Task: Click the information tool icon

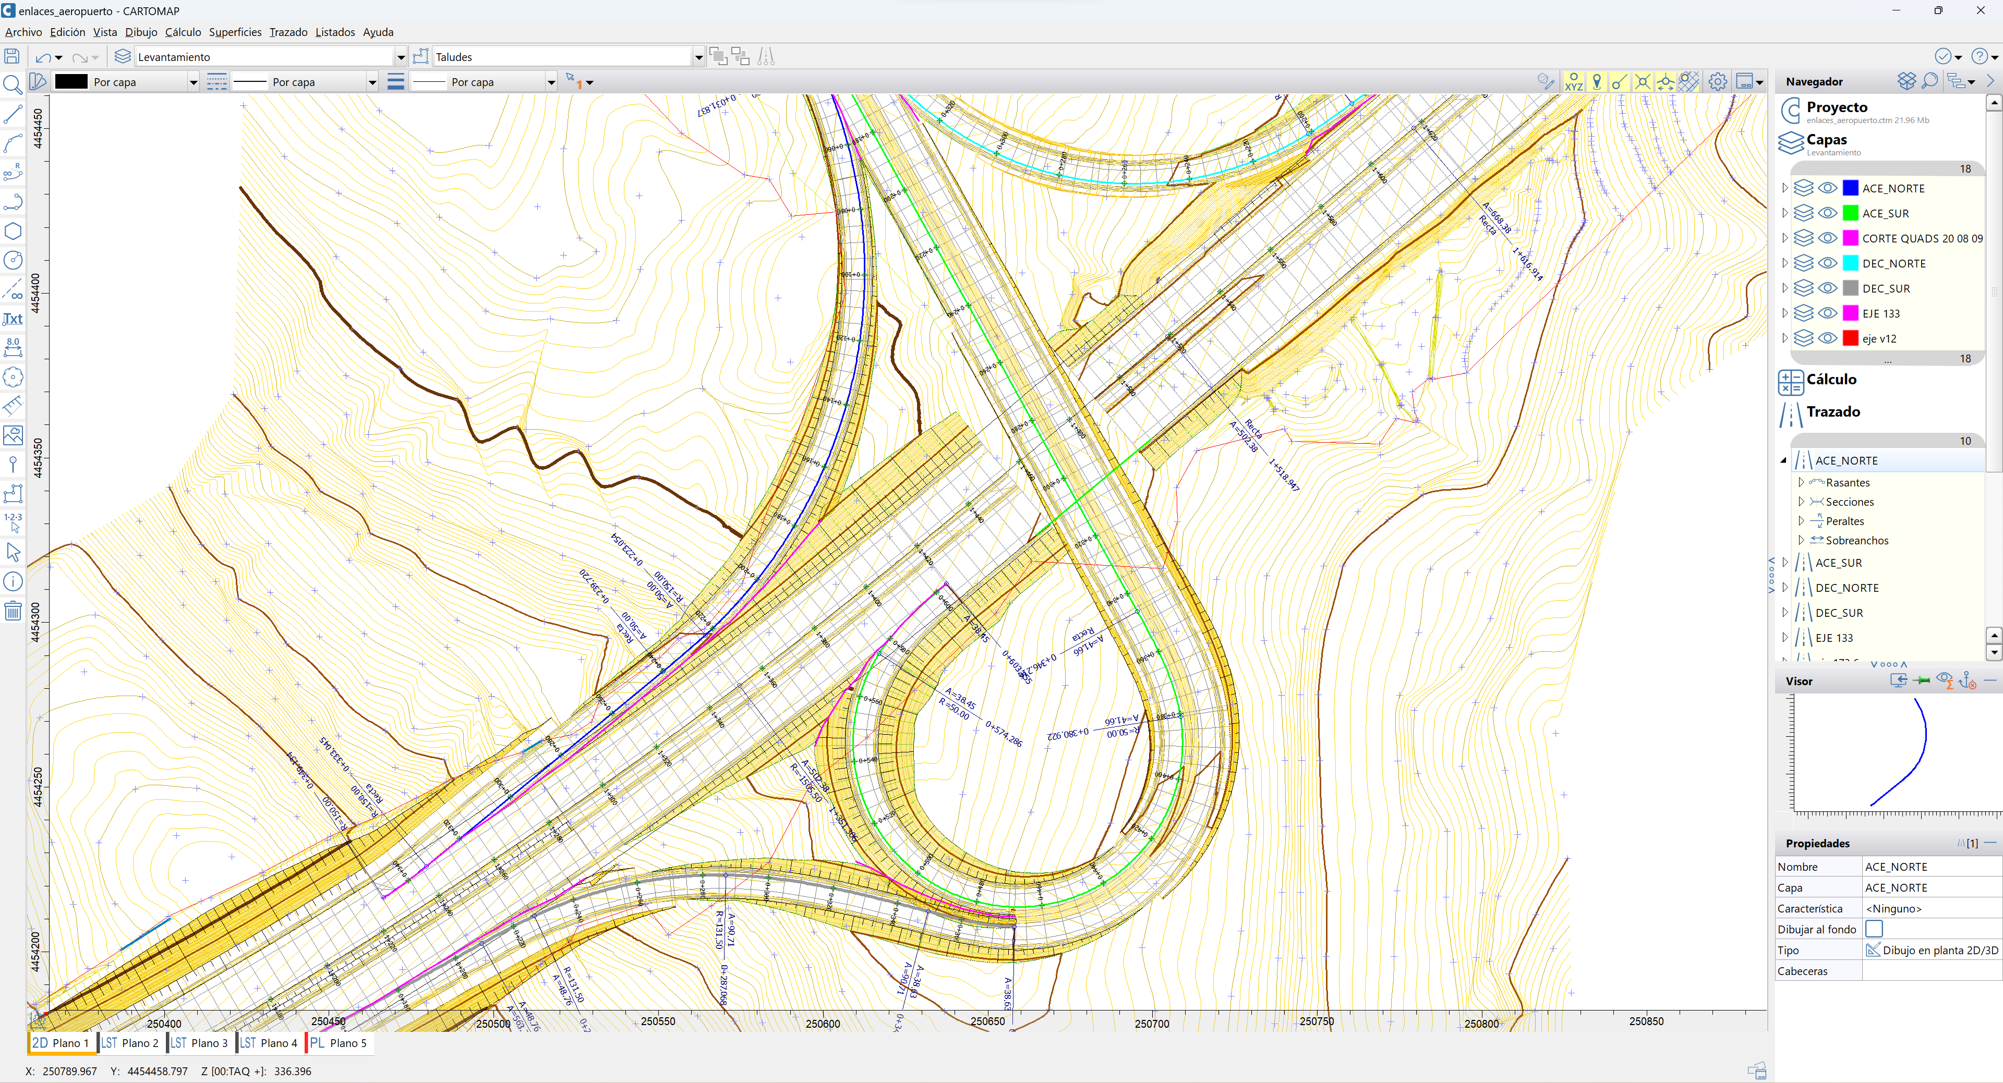Action: coord(13,581)
